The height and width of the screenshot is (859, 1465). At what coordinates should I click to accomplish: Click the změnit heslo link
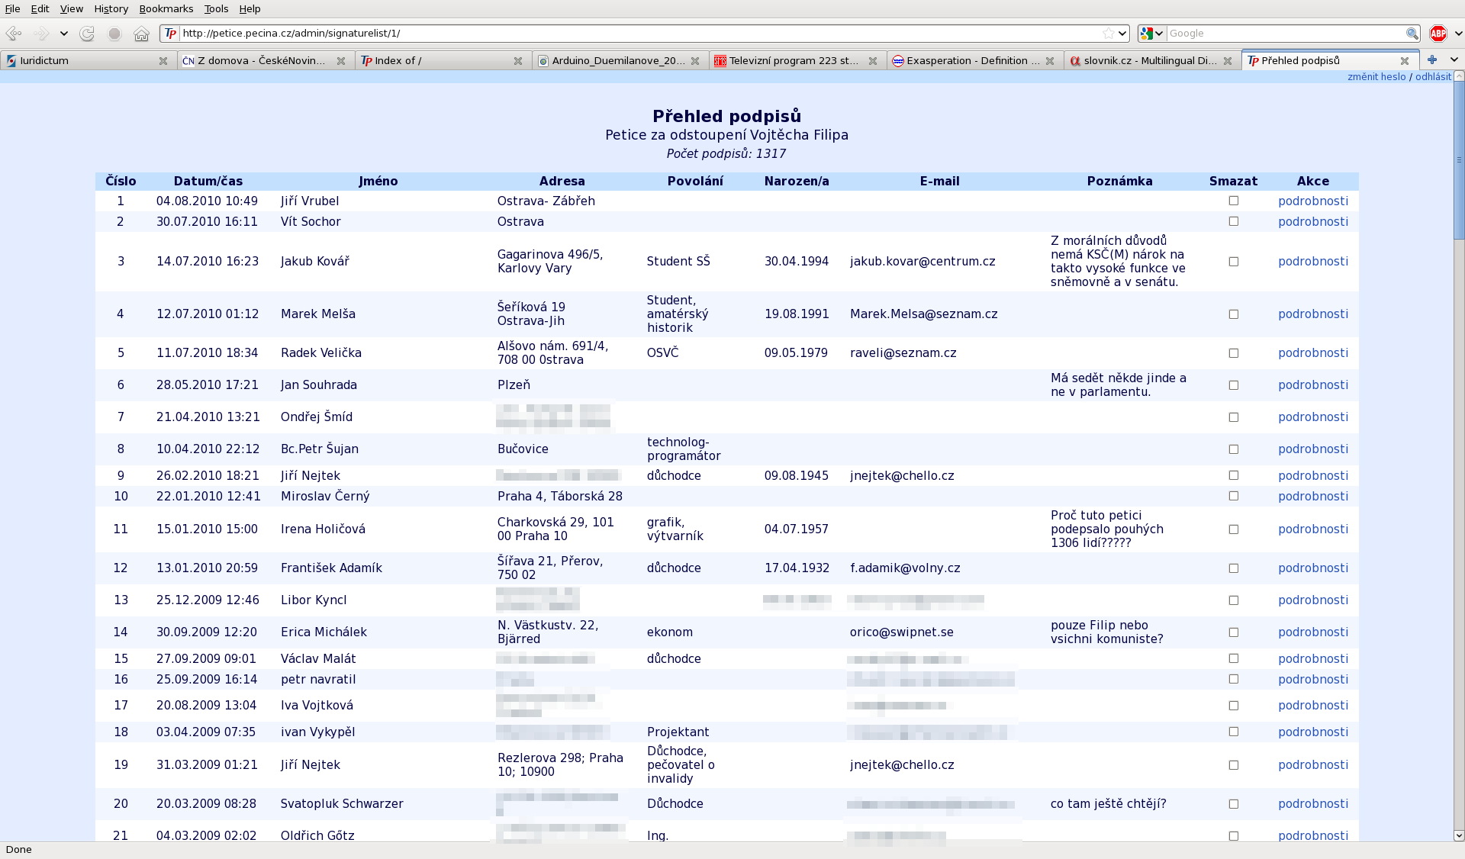pyautogui.click(x=1376, y=76)
